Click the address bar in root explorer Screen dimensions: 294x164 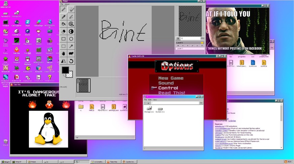175,103
